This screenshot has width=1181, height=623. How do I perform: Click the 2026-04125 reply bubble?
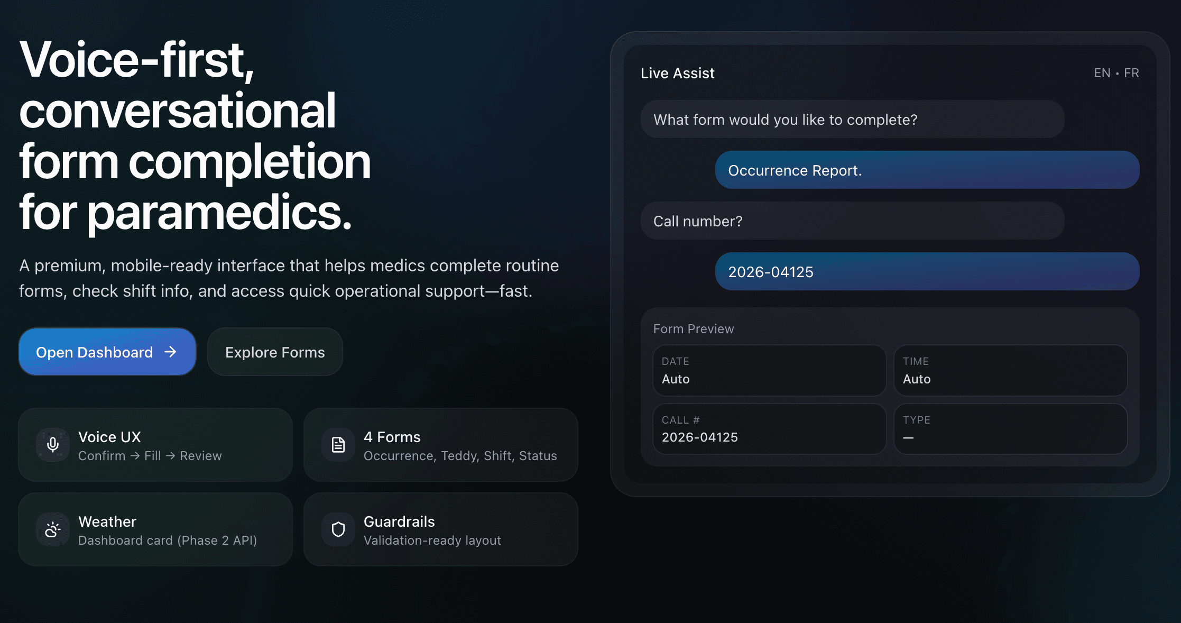click(x=927, y=272)
